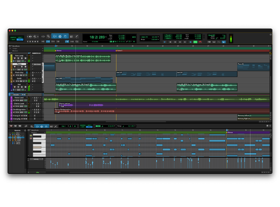
Task: Toggle the Wait for Note button
Action: (209, 42)
